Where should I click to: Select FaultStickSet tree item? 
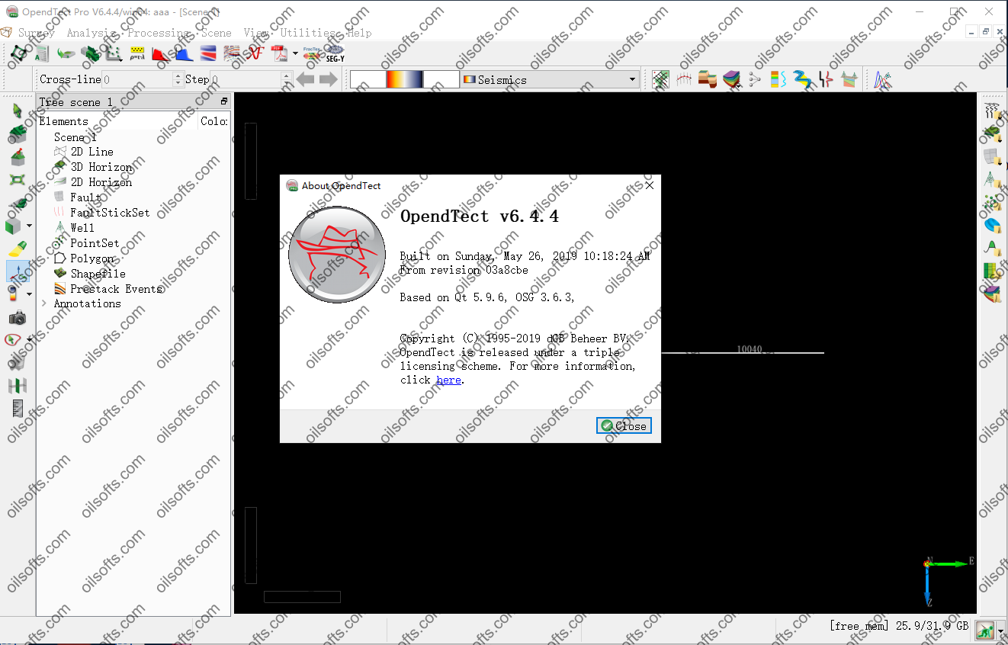pos(110,213)
